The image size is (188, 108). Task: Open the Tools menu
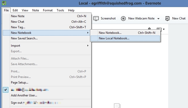click(x=60, y=10)
